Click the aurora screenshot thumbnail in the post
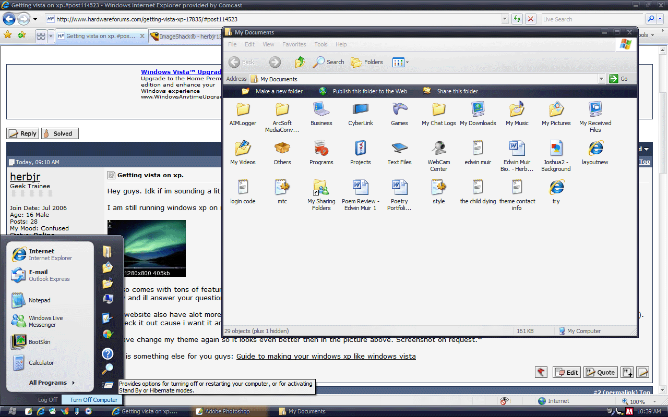 147,248
